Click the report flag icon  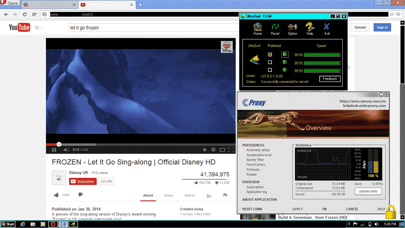click(225, 195)
